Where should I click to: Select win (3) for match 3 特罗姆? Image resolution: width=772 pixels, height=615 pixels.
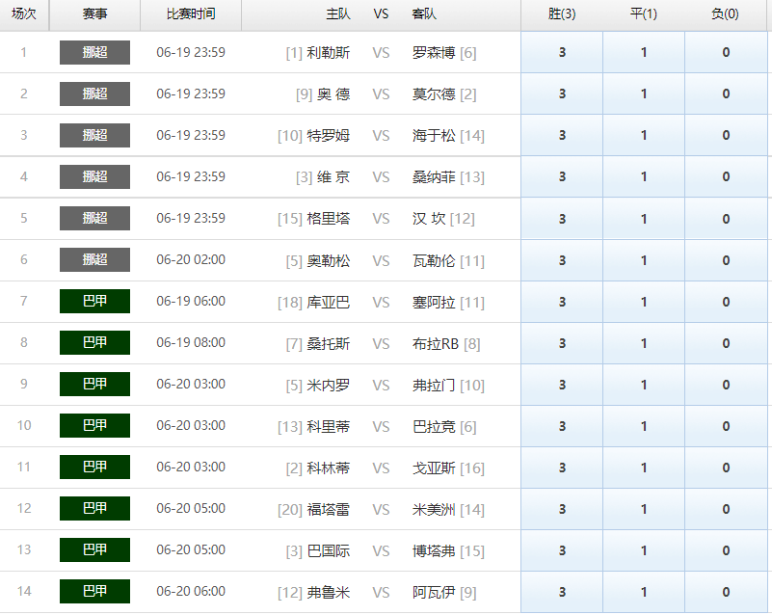[x=562, y=135]
